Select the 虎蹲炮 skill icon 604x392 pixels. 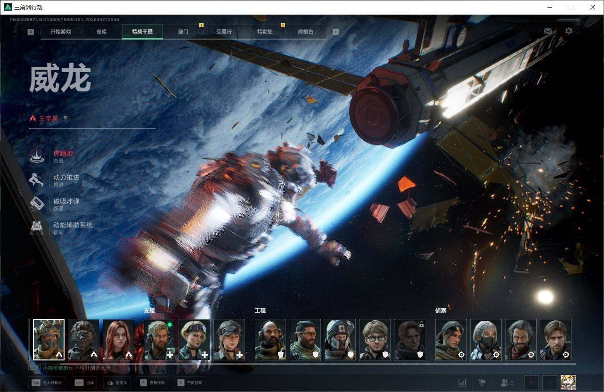click(x=37, y=156)
